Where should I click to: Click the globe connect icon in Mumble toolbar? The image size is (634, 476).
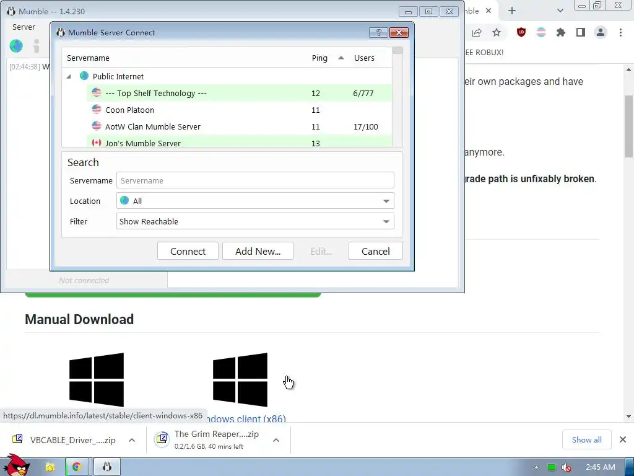16,46
